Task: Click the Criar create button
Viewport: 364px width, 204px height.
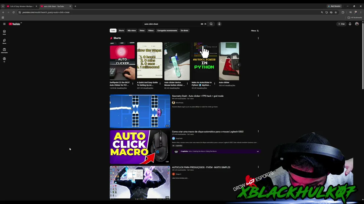Action: pos(341,24)
